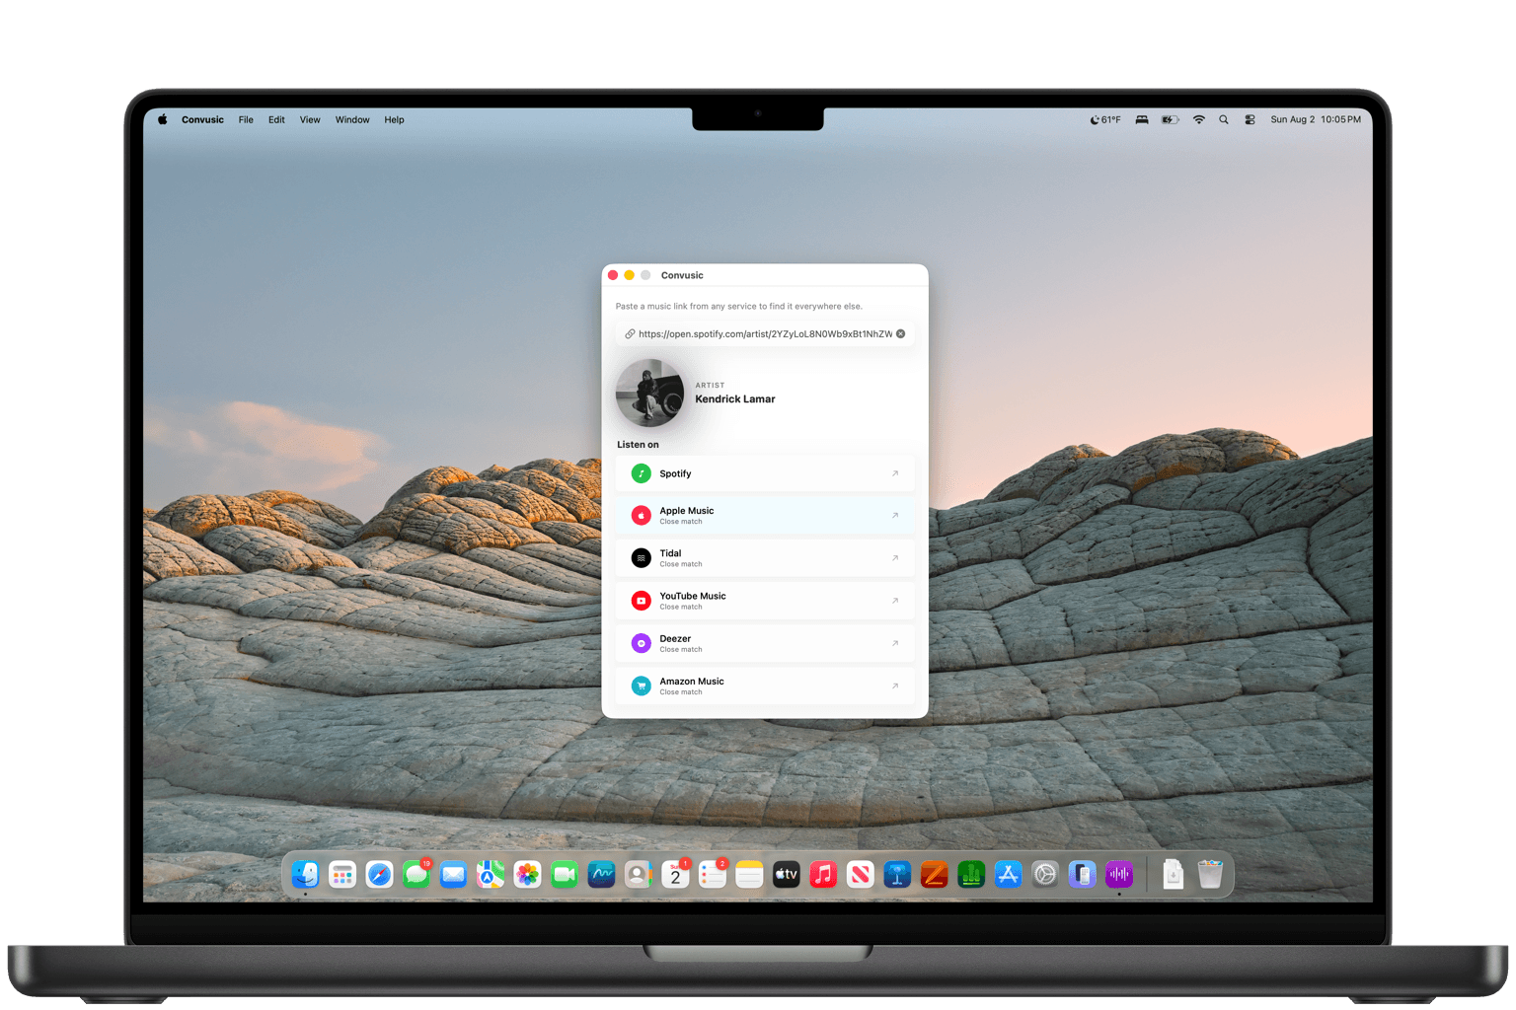Click the Kendrick Lamar artist name
Image resolution: width=1516 pixels, height=1010 pixels.
(735, 399)
